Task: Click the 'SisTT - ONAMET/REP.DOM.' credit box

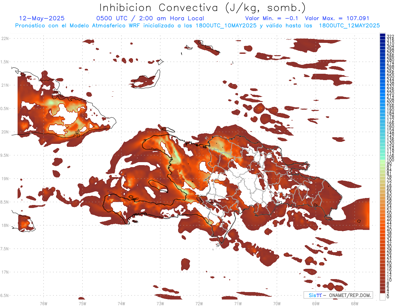Action: click(x=338, y=295)
